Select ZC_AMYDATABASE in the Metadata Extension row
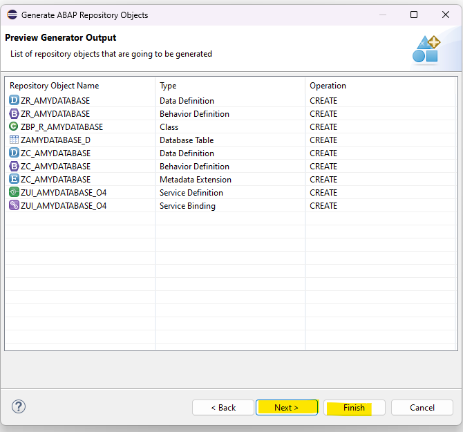Viewport: 463px width, 432px height. (55, 180)
